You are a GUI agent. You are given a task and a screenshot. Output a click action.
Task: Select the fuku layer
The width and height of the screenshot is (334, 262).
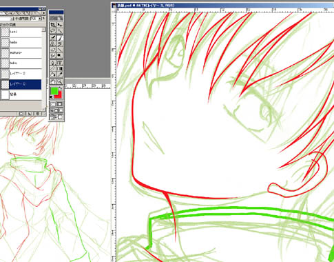pyautogui.click(x=21, y=63)
